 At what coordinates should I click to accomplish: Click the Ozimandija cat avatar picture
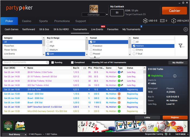[94, 9]
